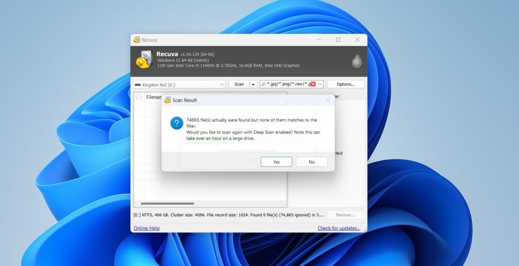Click the Scan button

click(239, 85)
